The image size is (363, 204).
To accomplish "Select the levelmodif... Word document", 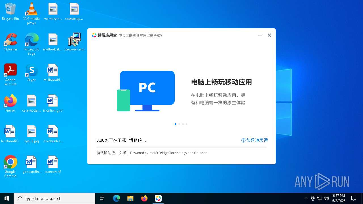I will 10,134.
